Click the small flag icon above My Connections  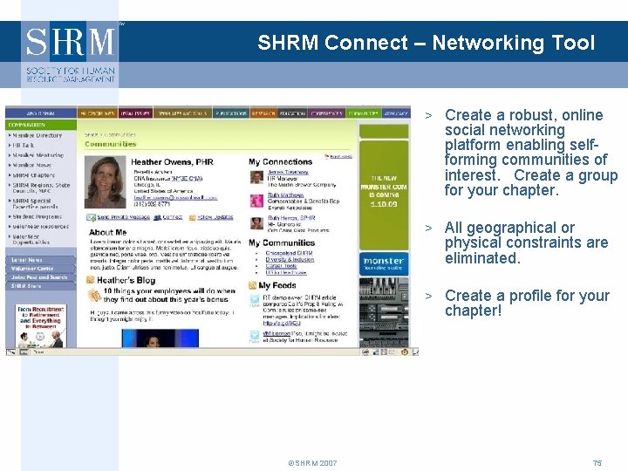[326, 157]
